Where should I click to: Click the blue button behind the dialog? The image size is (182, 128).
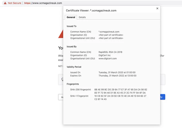click(163, 97)
